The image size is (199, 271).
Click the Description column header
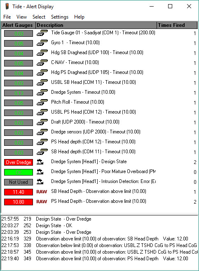tap(96, 25)
